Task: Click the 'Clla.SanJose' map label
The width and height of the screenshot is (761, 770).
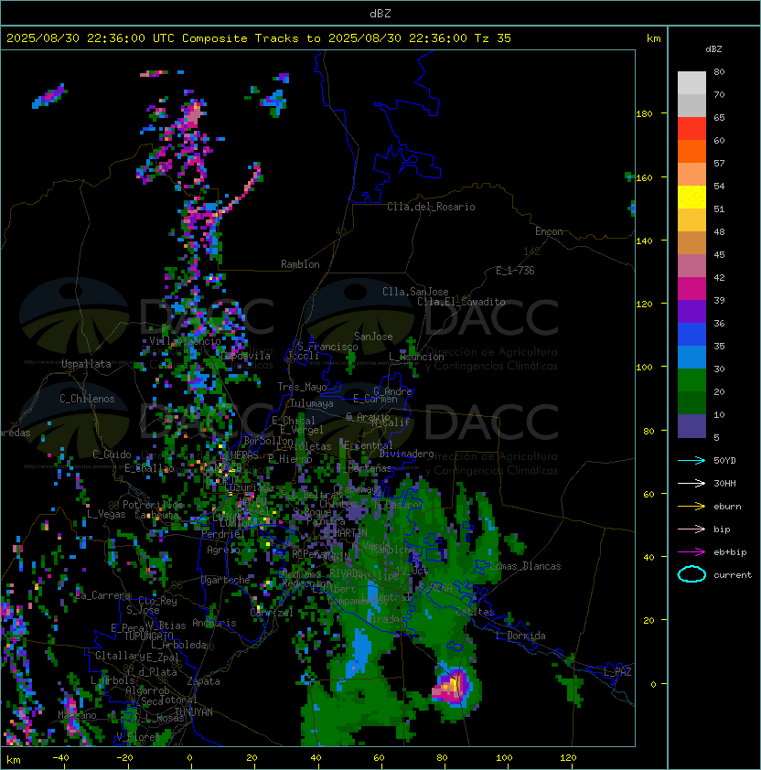Action: (x=415, y=292)
